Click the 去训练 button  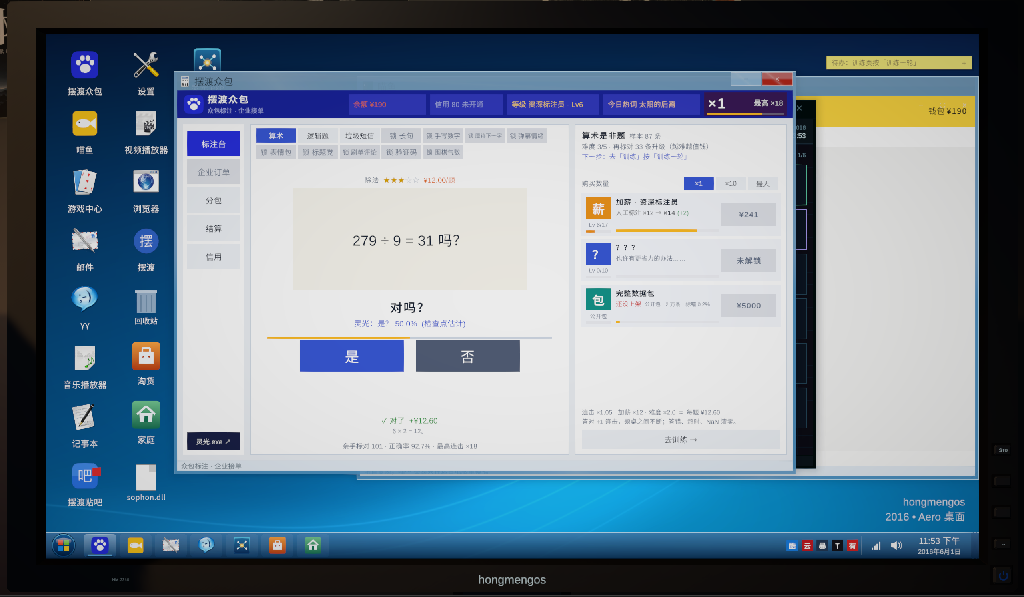pyautogui.click(x=680, y=439)
